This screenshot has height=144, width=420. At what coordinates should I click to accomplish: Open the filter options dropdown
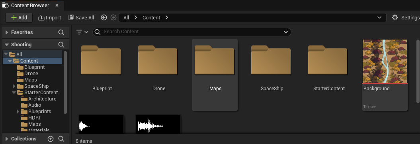82,32
